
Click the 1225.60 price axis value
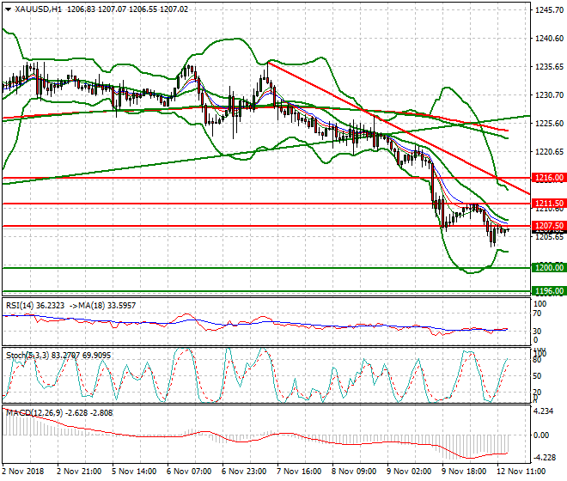[549, 124]
